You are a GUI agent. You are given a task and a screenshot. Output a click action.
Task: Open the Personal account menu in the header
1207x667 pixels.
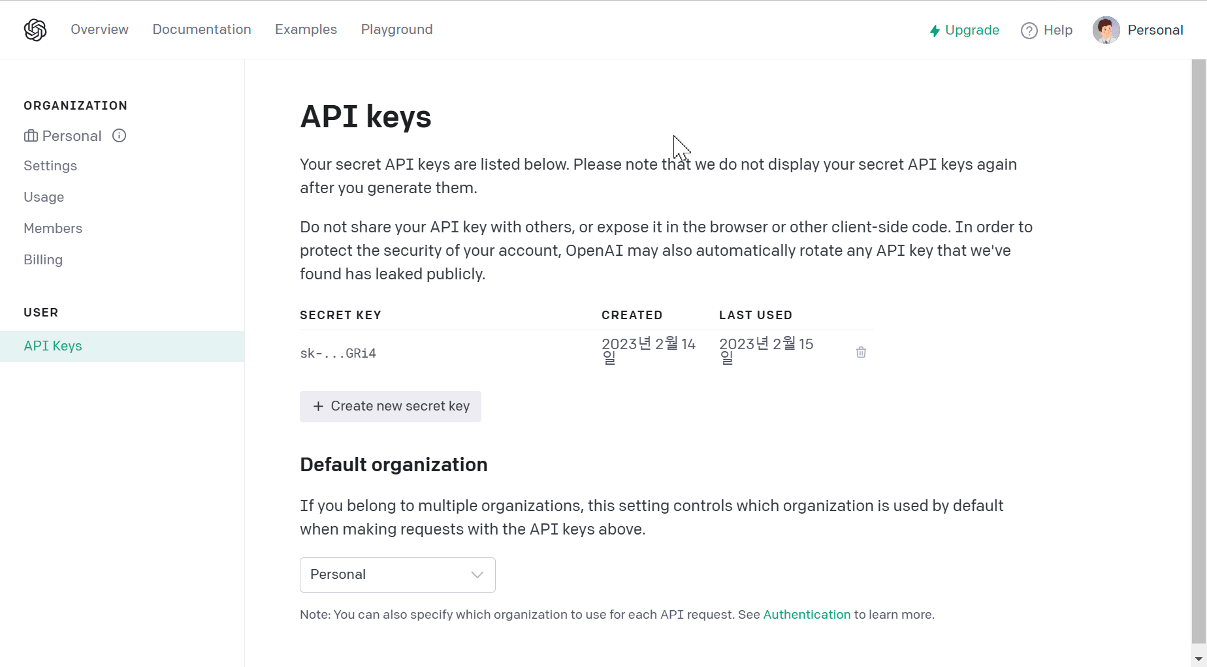[1155, 30]
